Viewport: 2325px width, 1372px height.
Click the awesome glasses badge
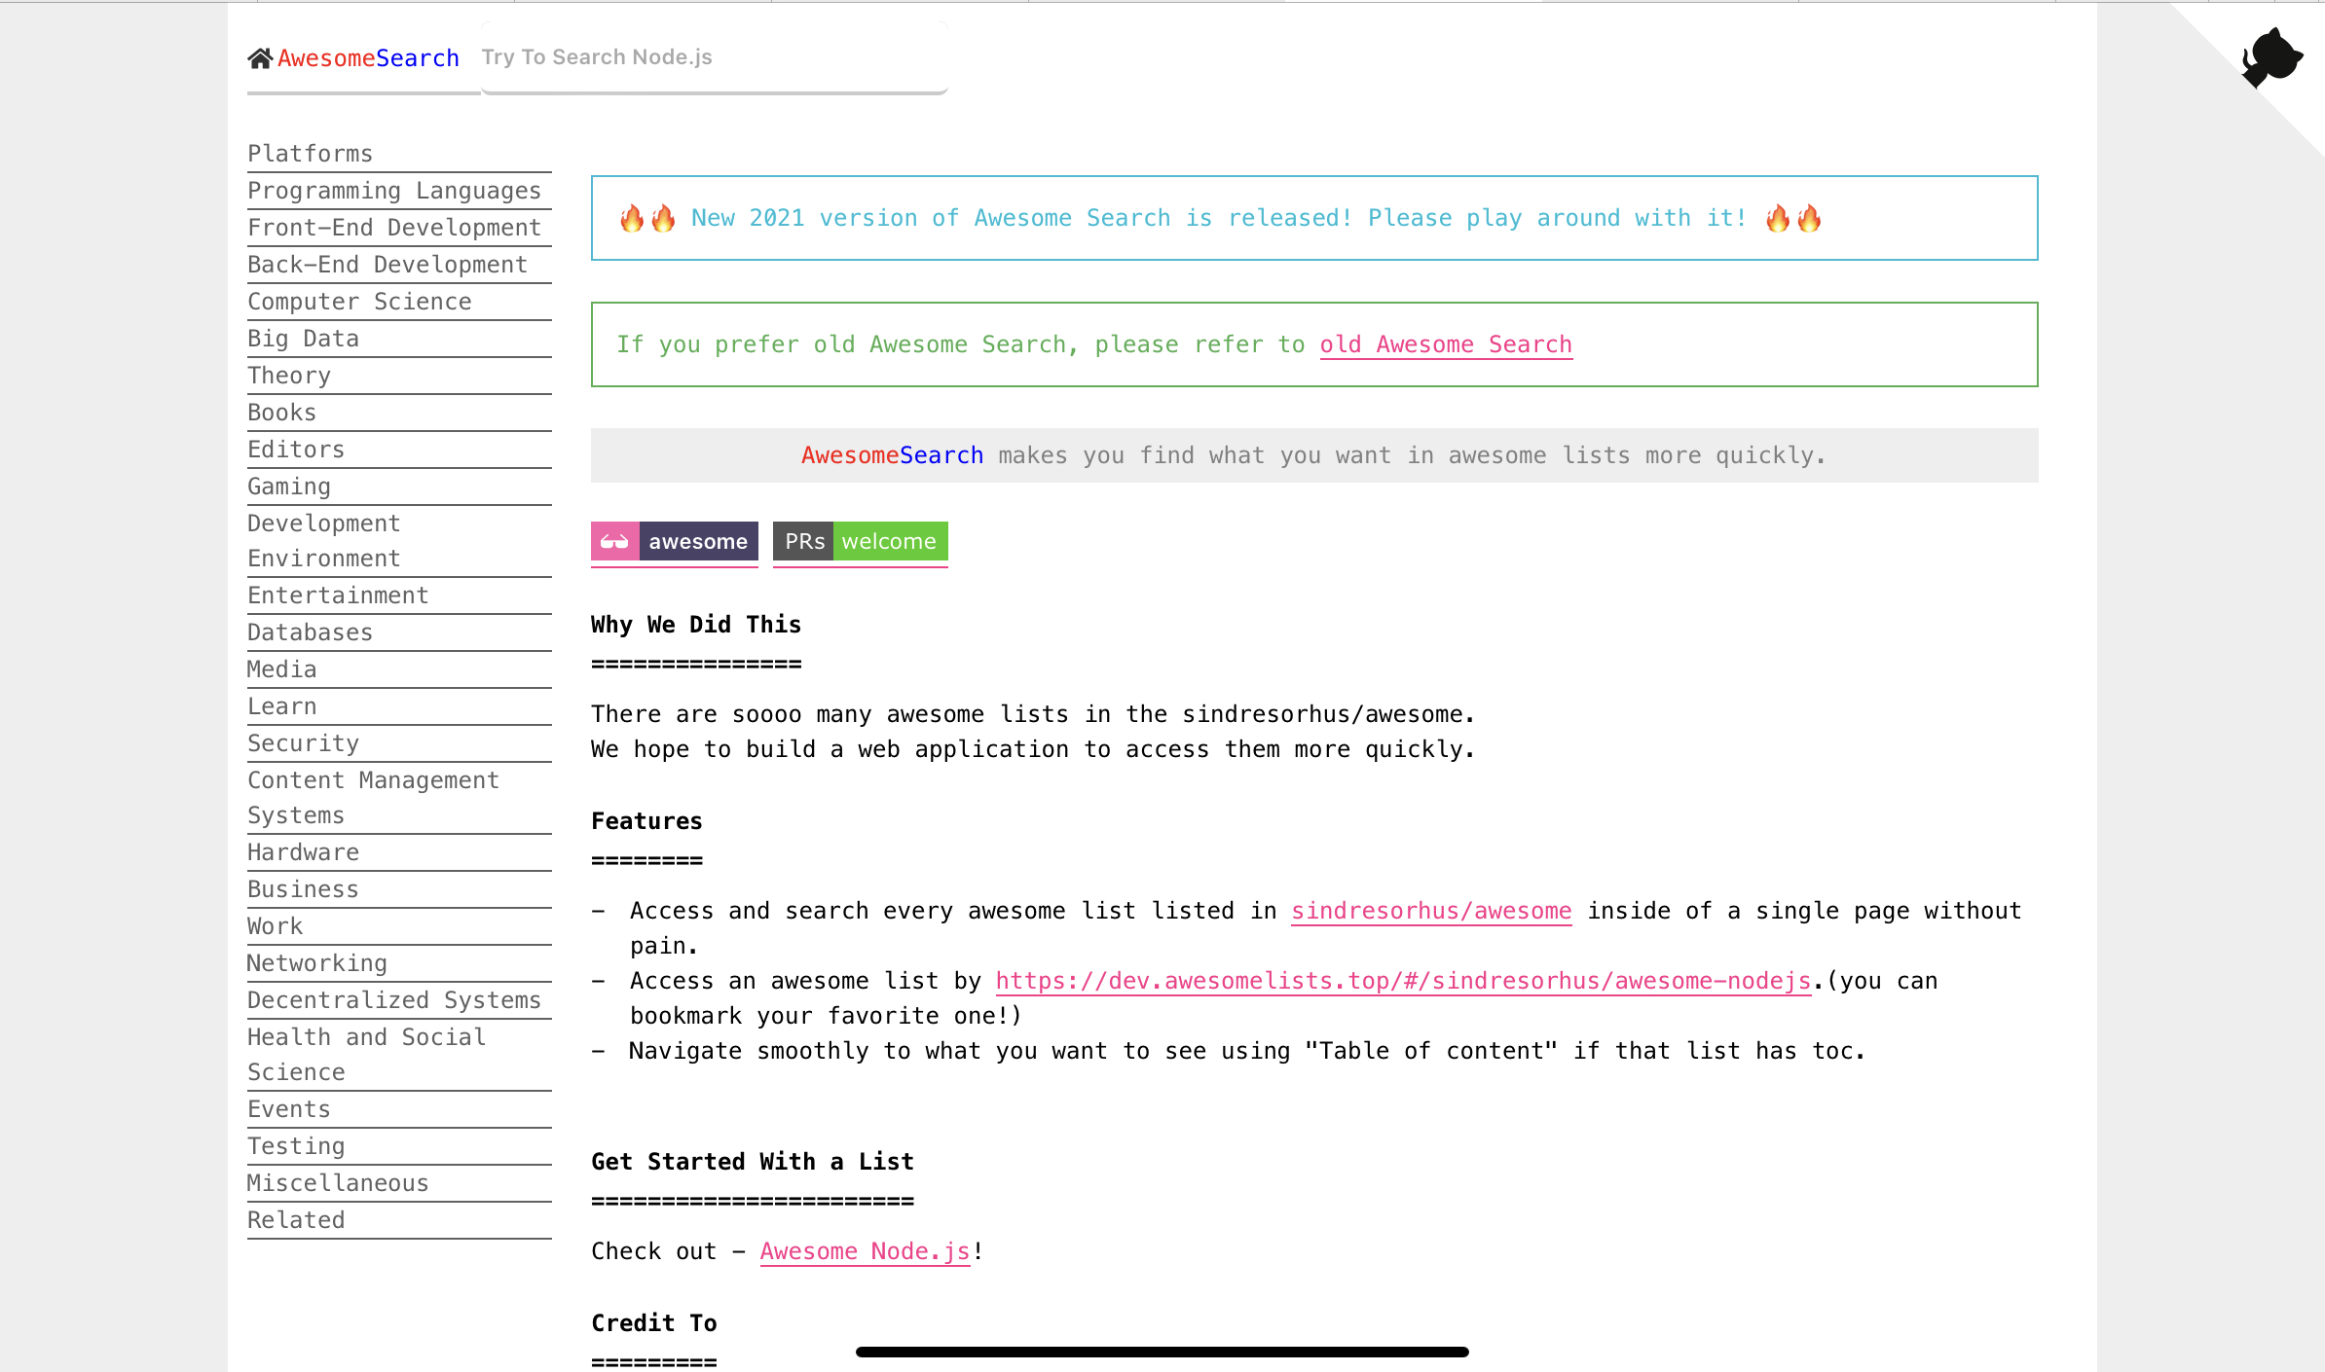pos(674,542)
